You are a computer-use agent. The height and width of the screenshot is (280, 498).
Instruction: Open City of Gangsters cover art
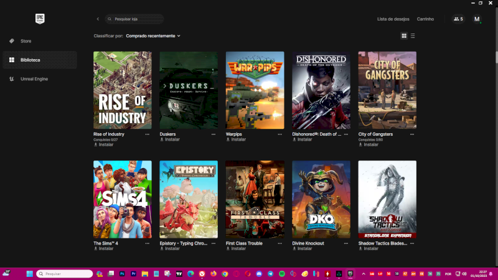pos(387,90)
